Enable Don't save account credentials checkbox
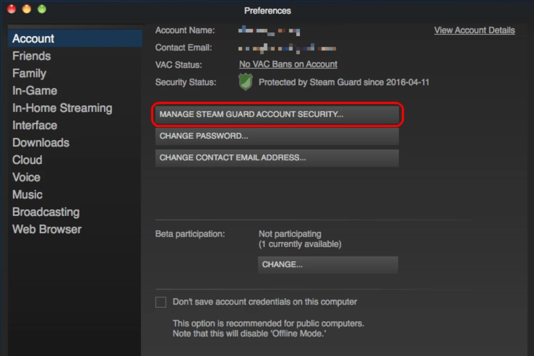This screenshot has height=356, width=534. pyautogui.click(x=161, y=302)
